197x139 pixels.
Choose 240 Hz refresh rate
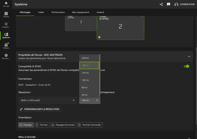(89, 58)
